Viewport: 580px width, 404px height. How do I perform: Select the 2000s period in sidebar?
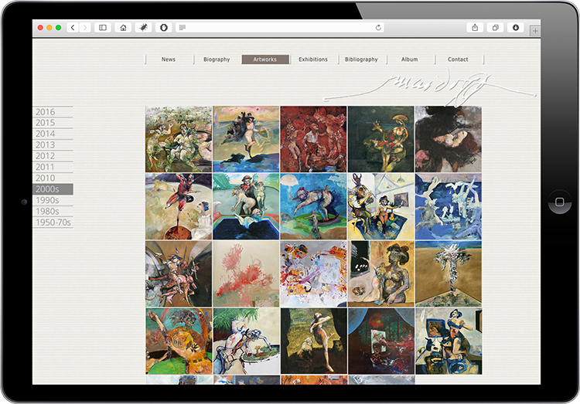tap(53, 189)
